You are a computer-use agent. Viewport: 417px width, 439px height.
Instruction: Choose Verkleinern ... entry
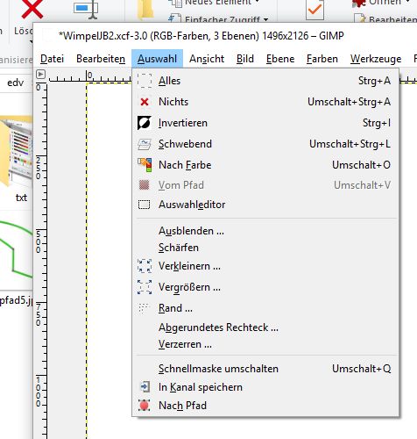click(x=265, y=266)
